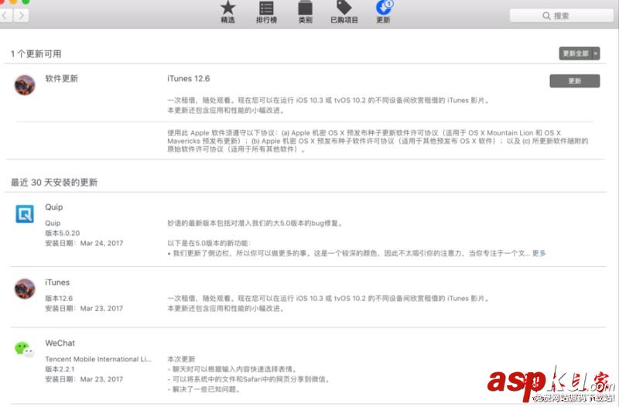Click the 软件更新 label
The height and width of the screenshot is (407, 619).
pyautogui.click(x=62, y=79)
